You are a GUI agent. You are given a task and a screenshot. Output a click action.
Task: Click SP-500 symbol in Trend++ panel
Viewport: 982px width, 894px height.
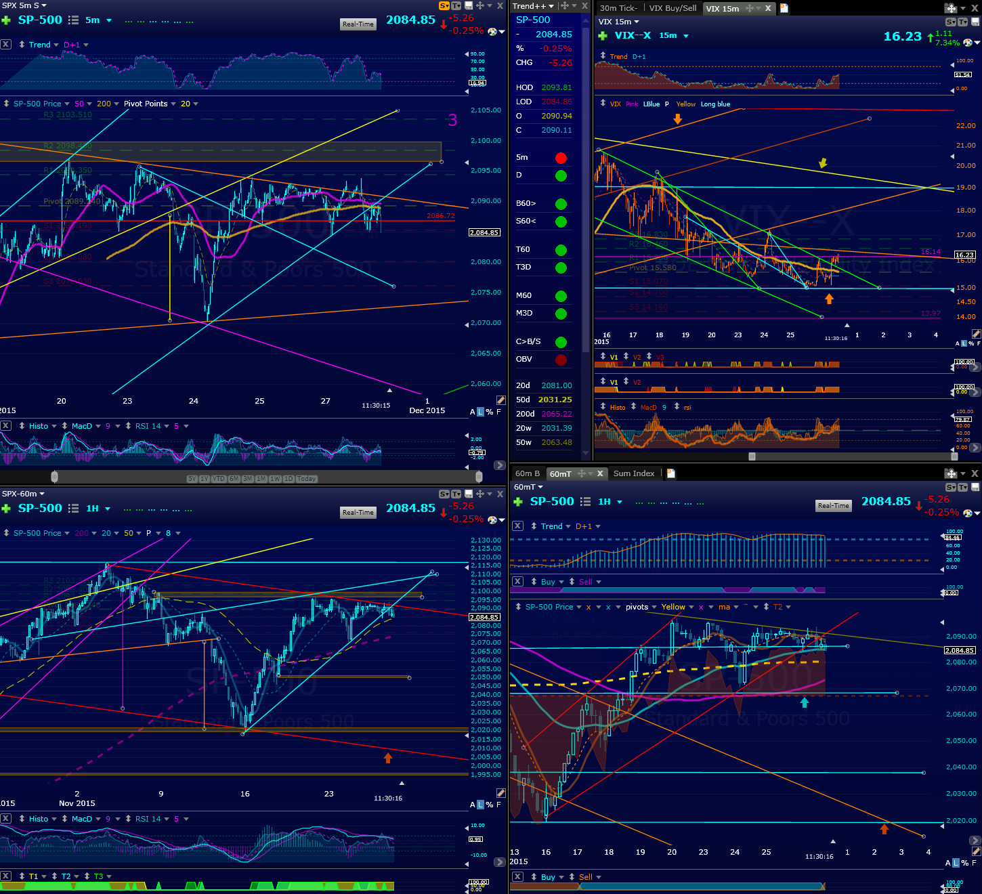pos(533,20)
